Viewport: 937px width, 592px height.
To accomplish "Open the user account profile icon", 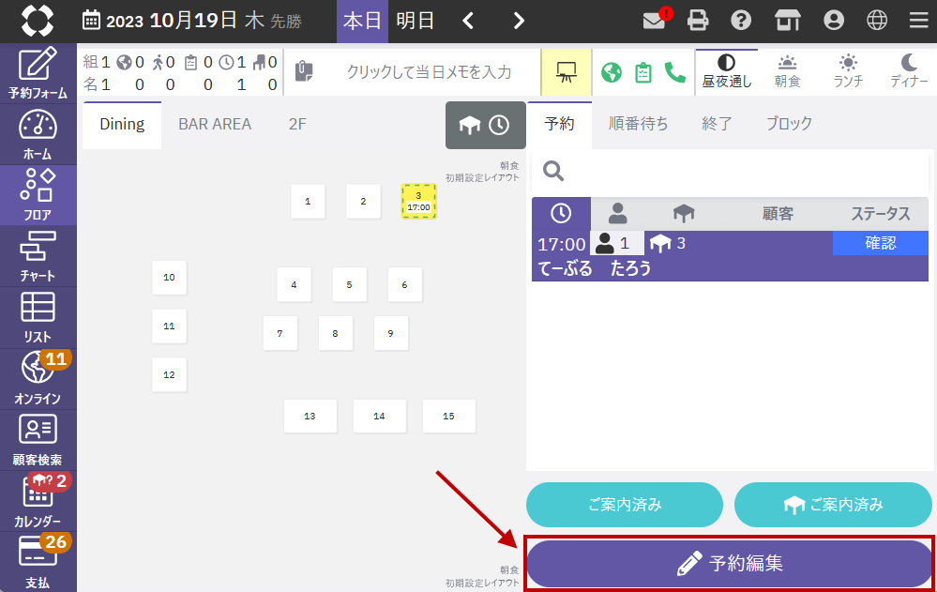I will (832, 21).
